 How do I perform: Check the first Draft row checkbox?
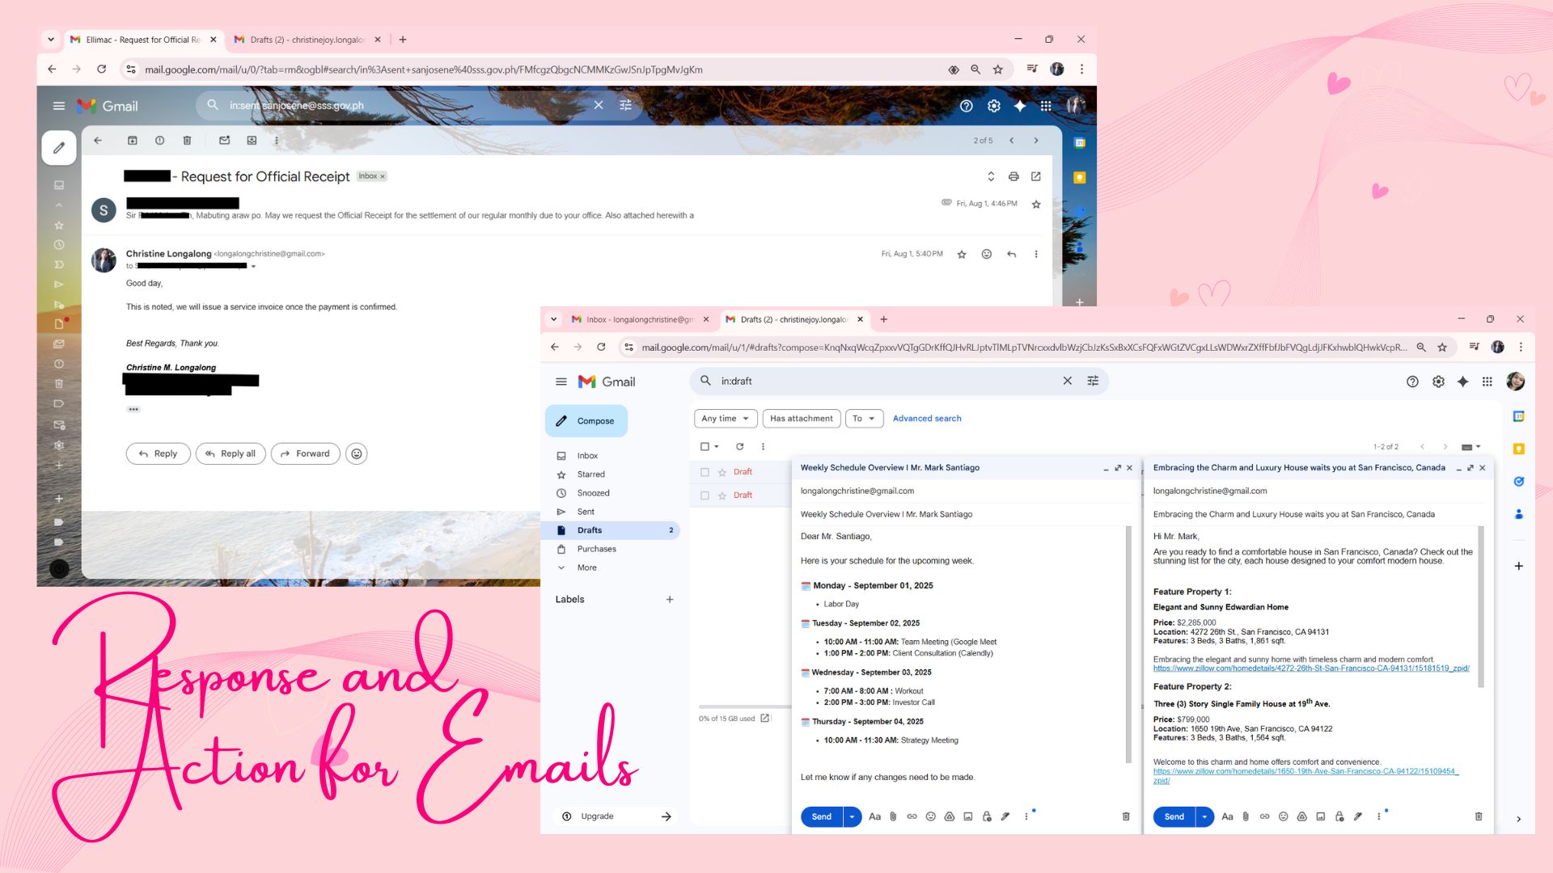705,472
